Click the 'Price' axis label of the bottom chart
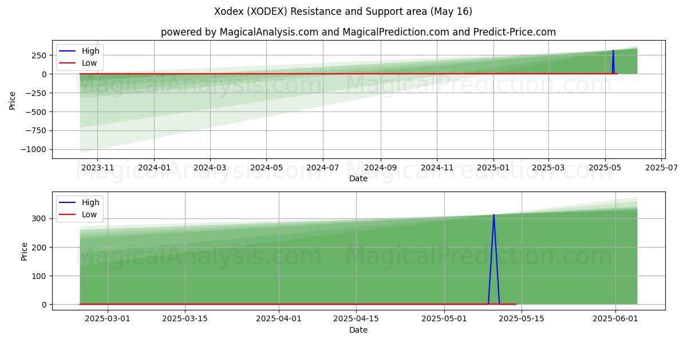687x343 pixels. point(24,251)
